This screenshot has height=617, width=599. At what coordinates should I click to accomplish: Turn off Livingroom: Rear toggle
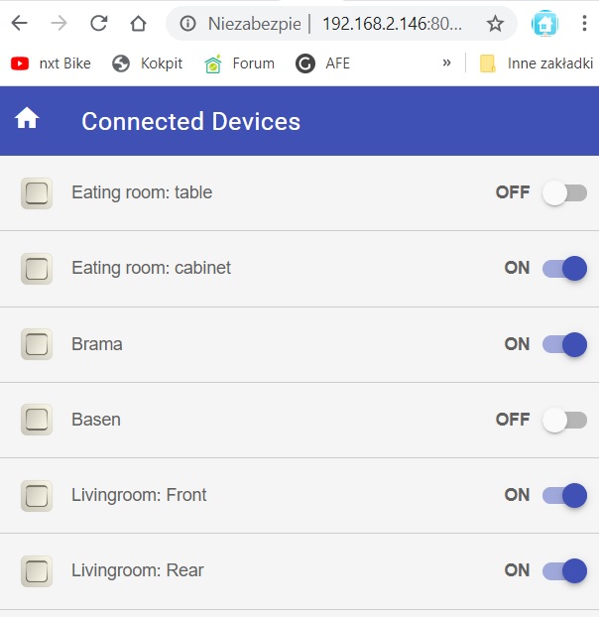pos(564,570)
